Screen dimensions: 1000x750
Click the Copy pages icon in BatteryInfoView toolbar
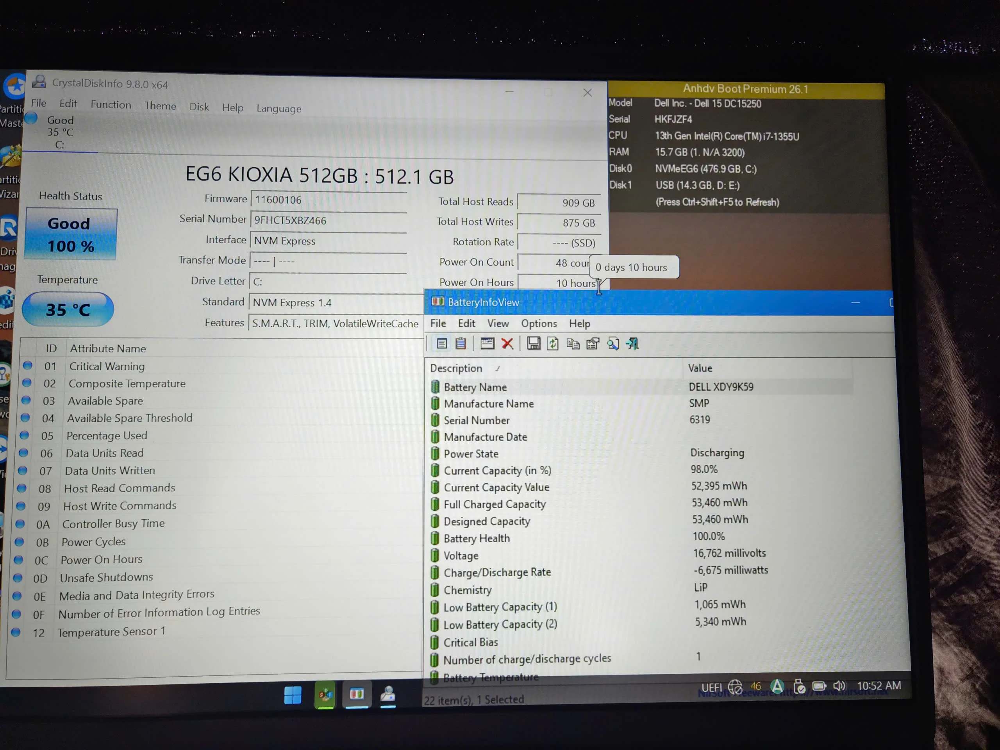click(573, 344)
